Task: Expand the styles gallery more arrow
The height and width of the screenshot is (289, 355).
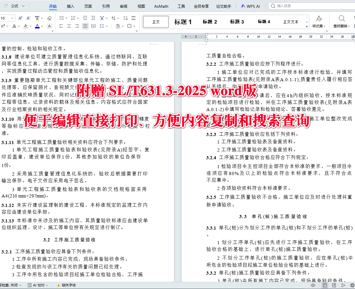Action: click(307, 26)
